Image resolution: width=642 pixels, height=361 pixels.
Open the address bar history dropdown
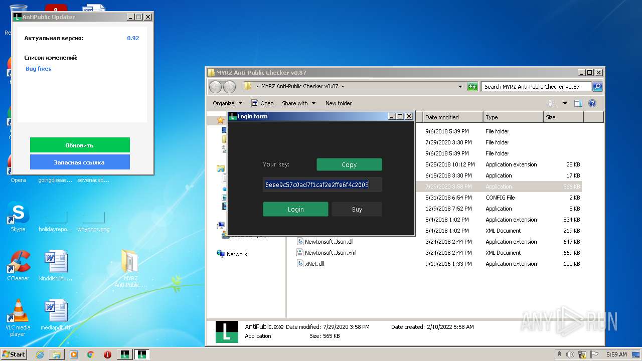click(460, 87)
